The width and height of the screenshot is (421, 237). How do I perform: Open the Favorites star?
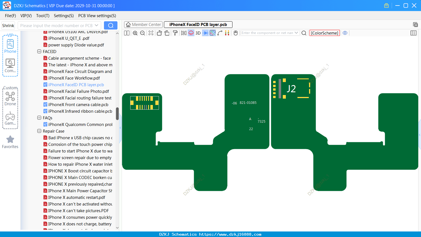[x=10, y=142]
